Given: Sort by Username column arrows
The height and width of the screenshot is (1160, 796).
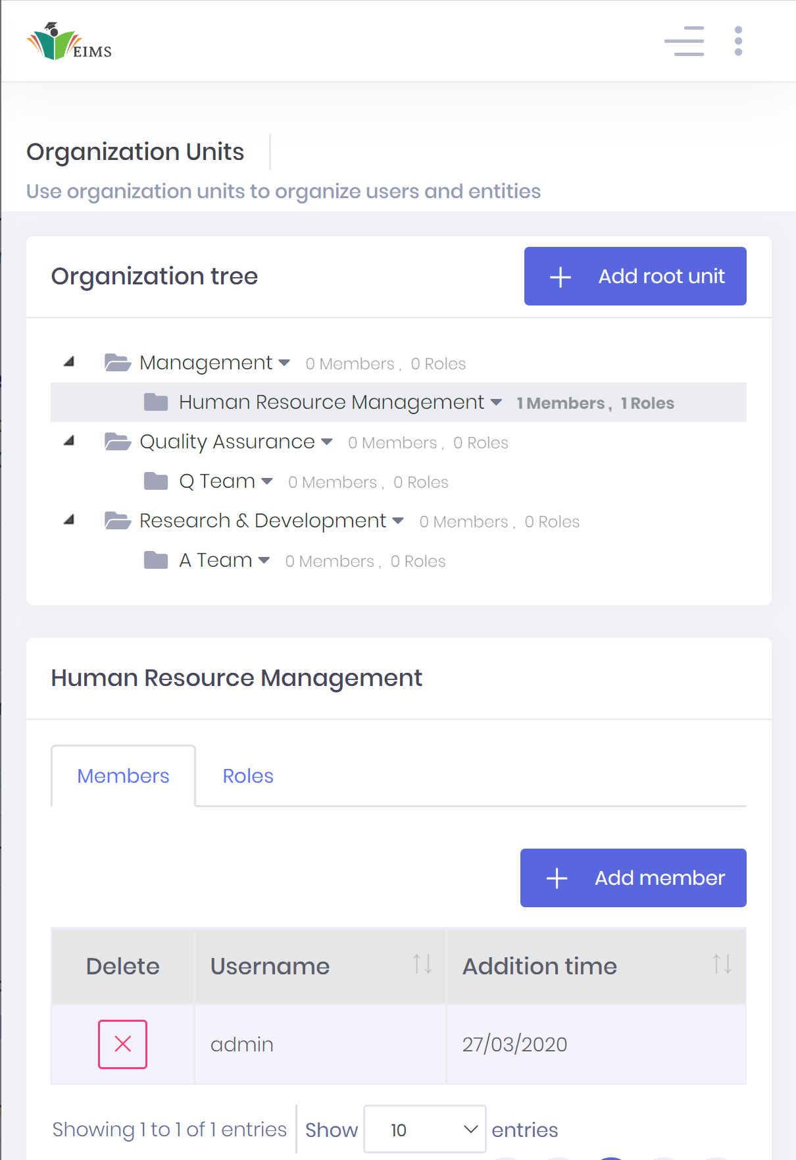Looking at the screenshot, I should tap(422, 964).
